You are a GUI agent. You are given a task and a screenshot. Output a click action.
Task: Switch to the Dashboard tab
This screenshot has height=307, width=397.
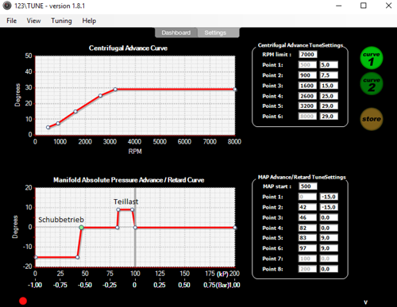coord(176,33)
